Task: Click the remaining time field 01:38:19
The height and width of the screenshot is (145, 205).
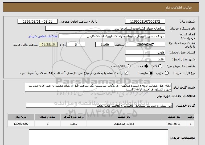Action: pos(48,44)
